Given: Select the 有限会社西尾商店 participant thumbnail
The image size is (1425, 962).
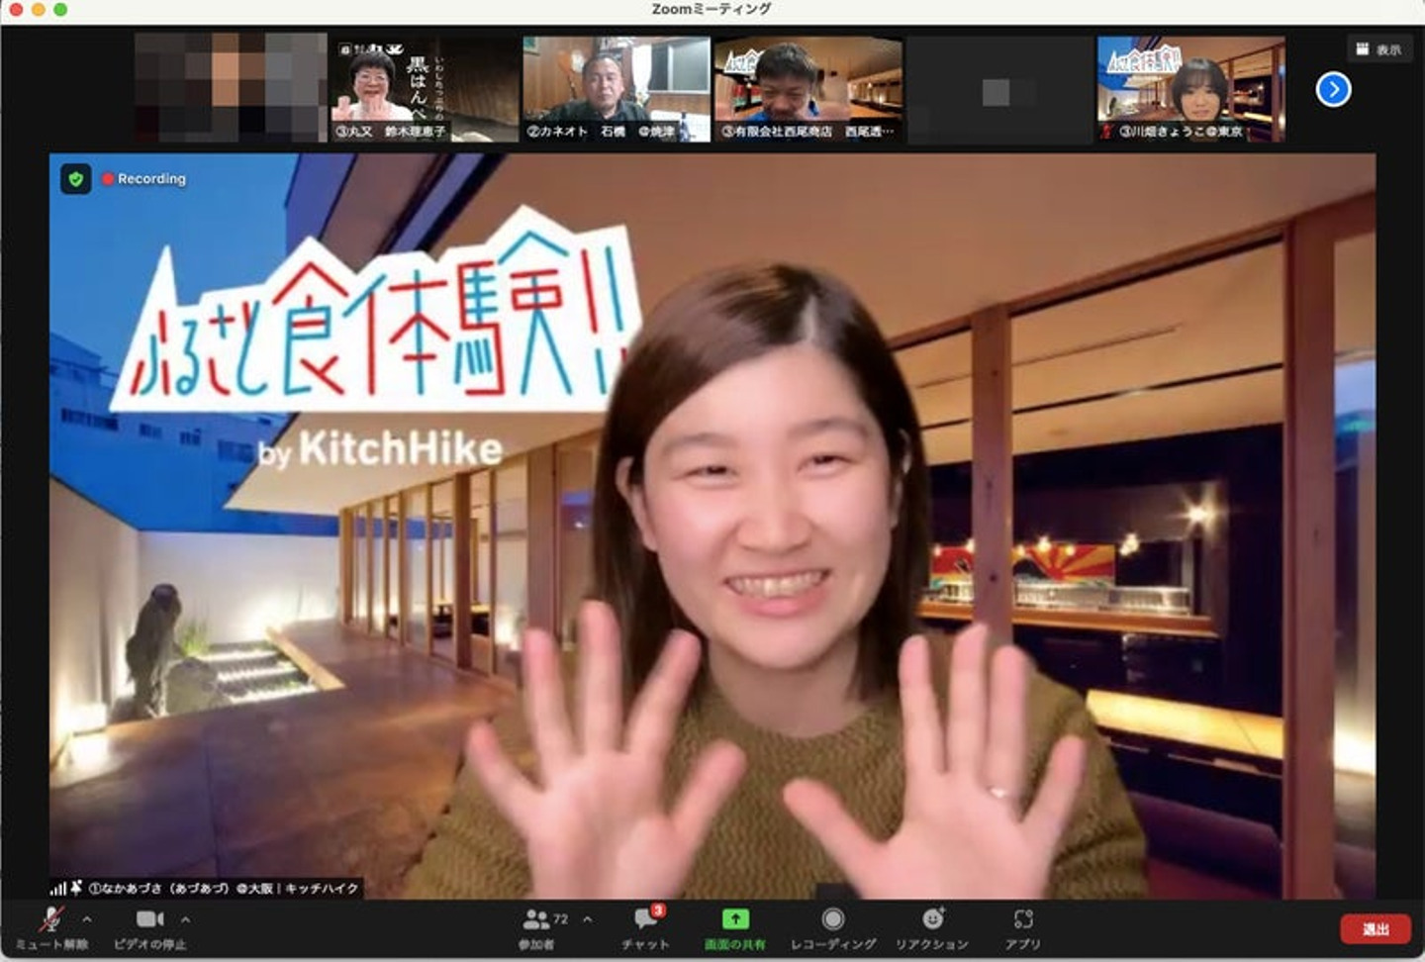Looking at the screenshot, I should [807, 88].
